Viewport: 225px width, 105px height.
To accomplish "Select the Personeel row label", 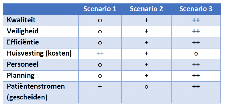I will (x=23, y=64).
